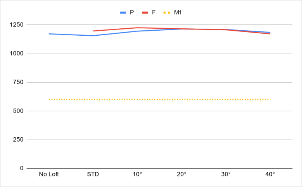Click the yellow dotted M1 legend swatch
The height and width of the screenshot is (187, 302).
167,13
